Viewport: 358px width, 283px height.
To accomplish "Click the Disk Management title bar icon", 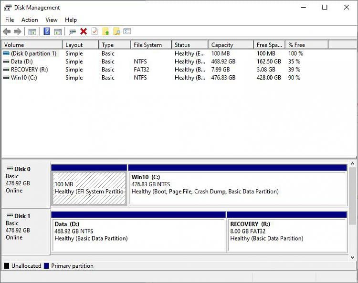I will pos(8,8).
